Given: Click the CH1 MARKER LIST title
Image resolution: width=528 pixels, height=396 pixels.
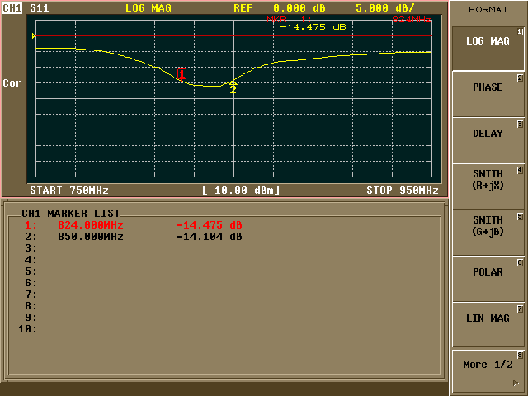Looking at the screenshot, I should [x=71, y=214].
